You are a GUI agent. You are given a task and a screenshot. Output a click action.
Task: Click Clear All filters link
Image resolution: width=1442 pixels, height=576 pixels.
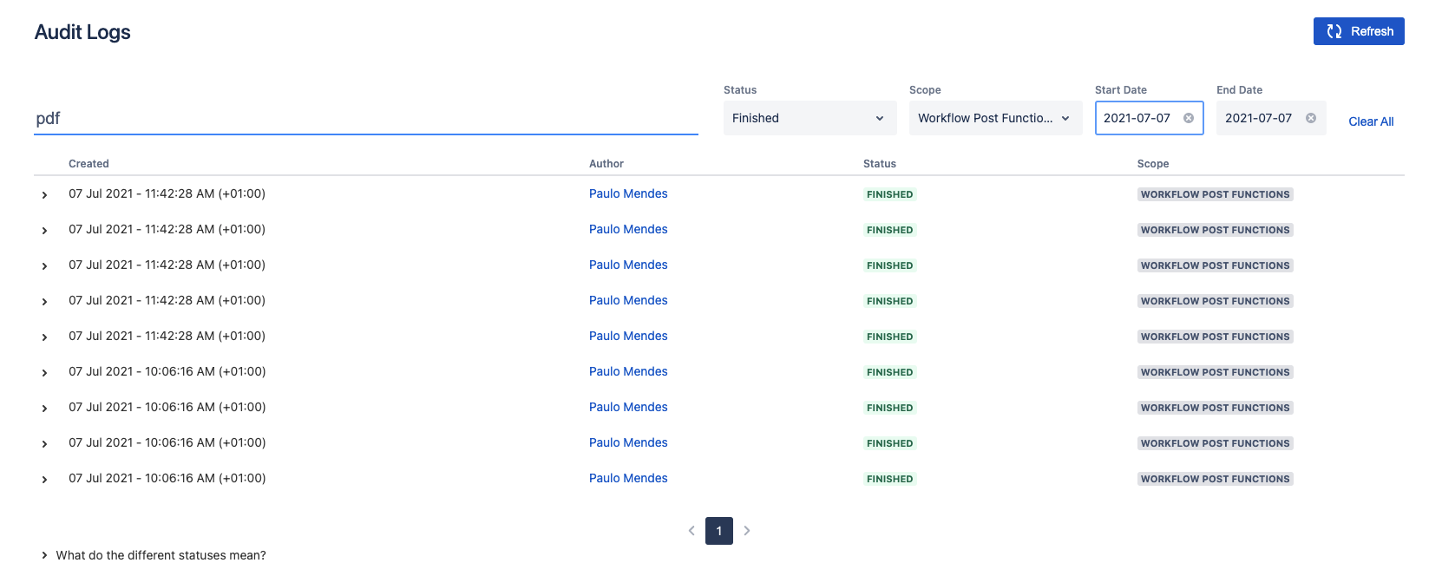[1370, 121]
